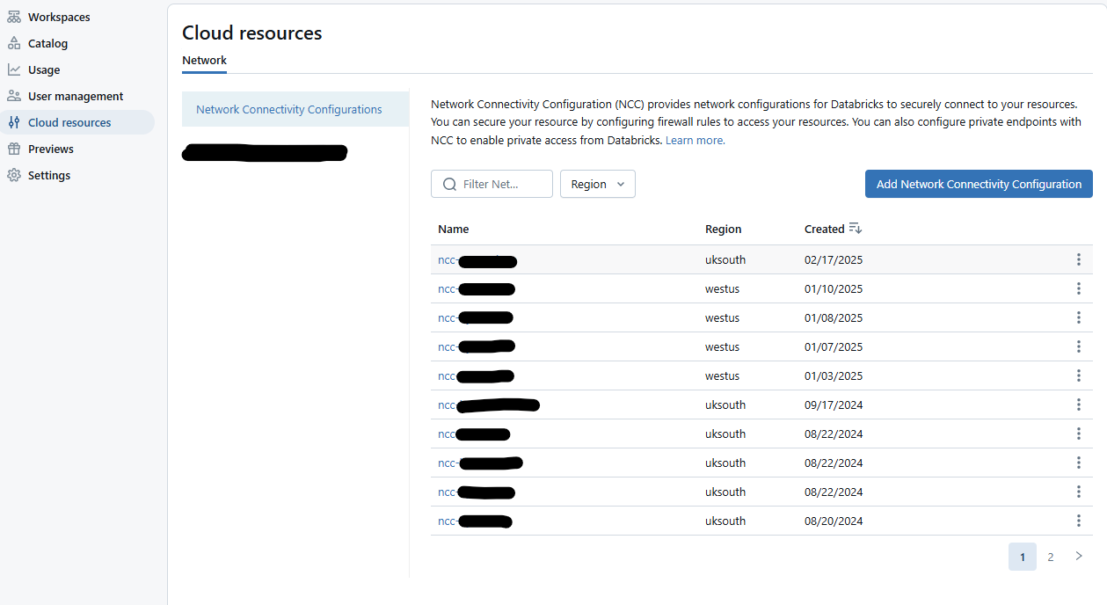Click the Cloud resources sidebar icon
This screenshot has height=605, width=1107.
point(14,121)
